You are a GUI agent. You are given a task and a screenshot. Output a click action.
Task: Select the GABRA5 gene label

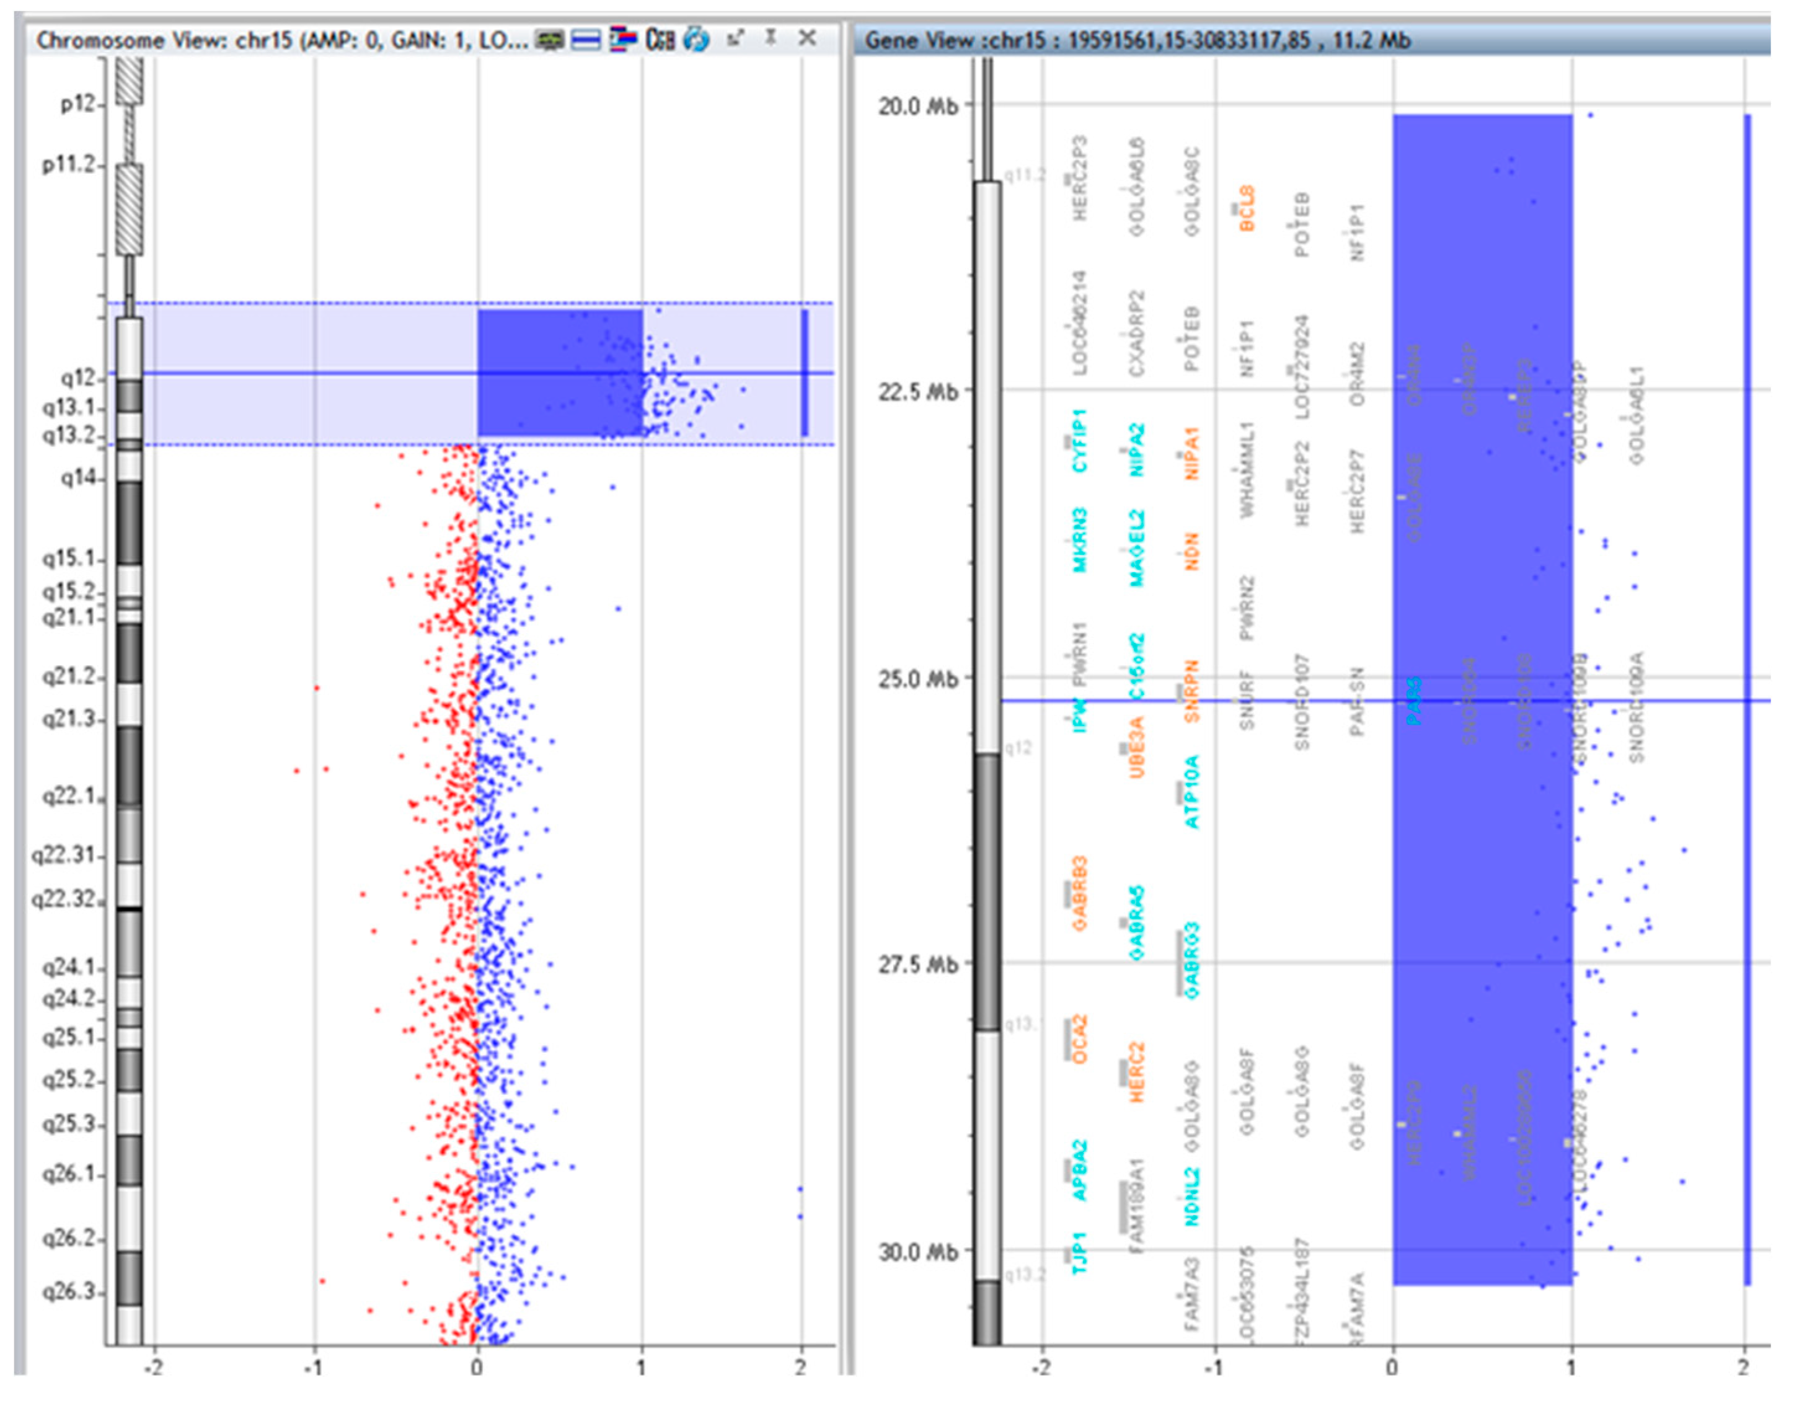[1136, 923]
